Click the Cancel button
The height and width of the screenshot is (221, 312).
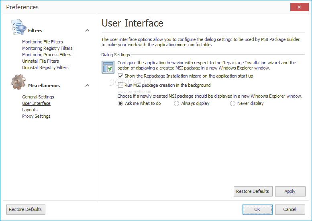click(290, 209)
